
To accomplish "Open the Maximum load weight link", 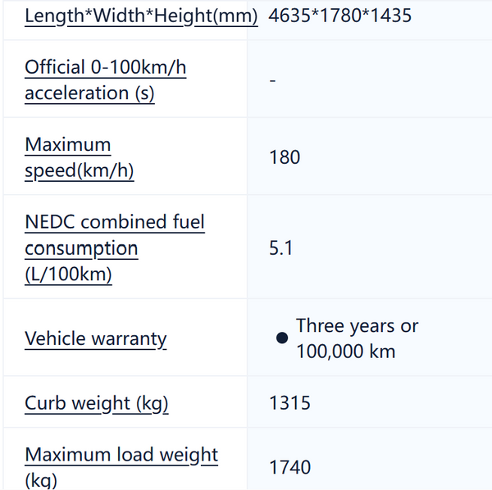I will [121, 467].
